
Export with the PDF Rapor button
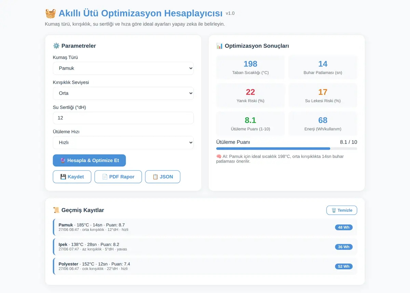coord(118,177)
